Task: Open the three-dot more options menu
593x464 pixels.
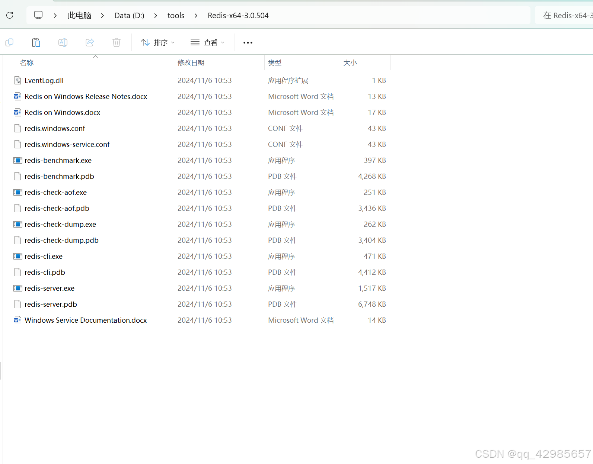Action: pyautogui.click(x=248, y=43)
